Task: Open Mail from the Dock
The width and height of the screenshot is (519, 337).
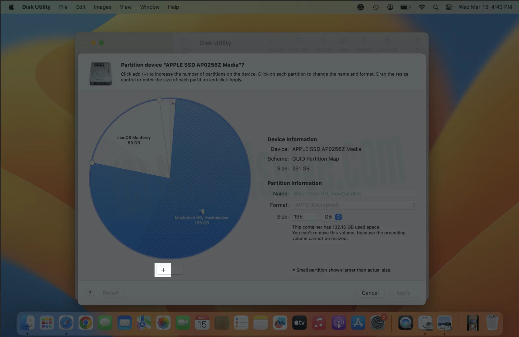Action: [x=125, y=323]
